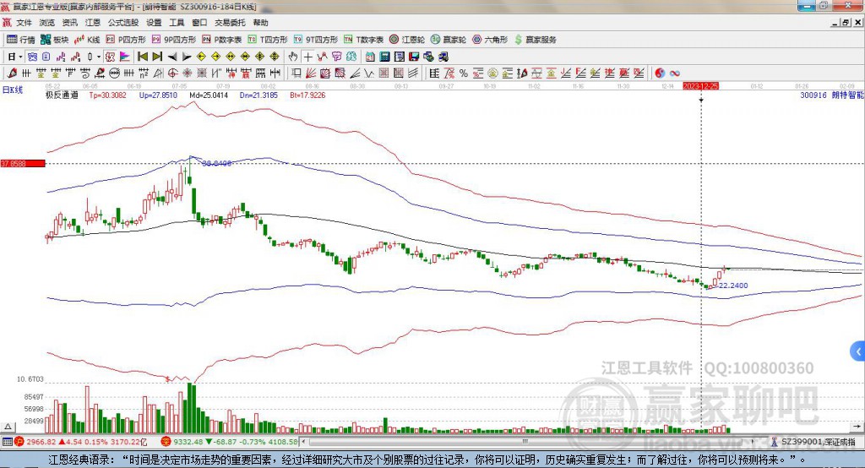
Task: Click the Dn=21.3185 indicator value
Action: [258, 95]
